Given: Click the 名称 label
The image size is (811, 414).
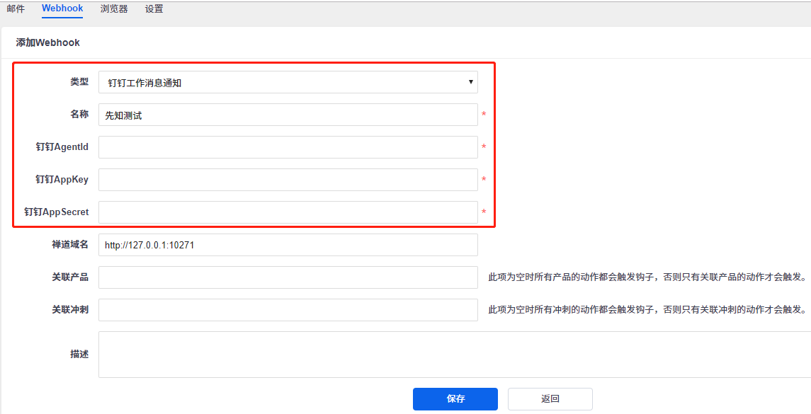Looking at the screenshot, I should point(79,114).
